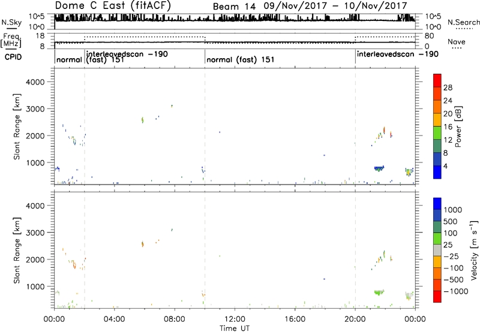480x332 pixels.
Task: Click the 'Velocity [m s-1]' colorbar label
Action: [x=474, y=250]
